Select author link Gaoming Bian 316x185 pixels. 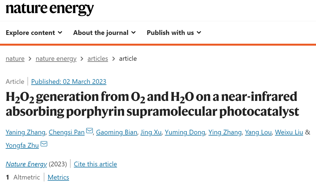pyautogui.click(x=117, y=132)
